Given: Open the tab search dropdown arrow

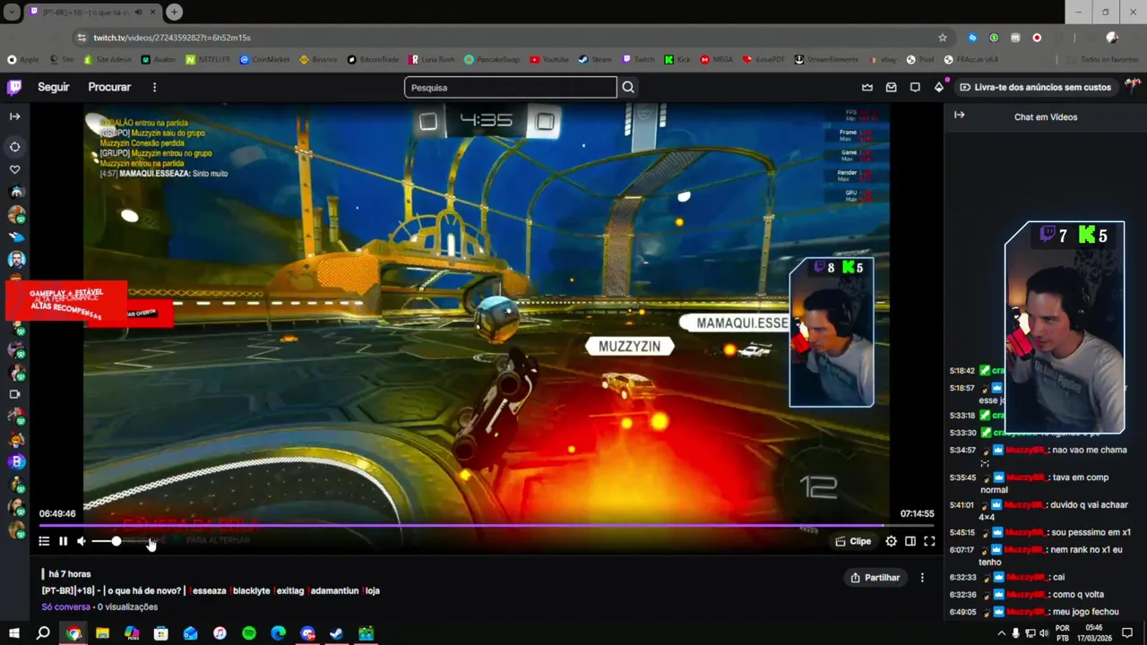Looking at the screenshot, I should pos(13,12).
